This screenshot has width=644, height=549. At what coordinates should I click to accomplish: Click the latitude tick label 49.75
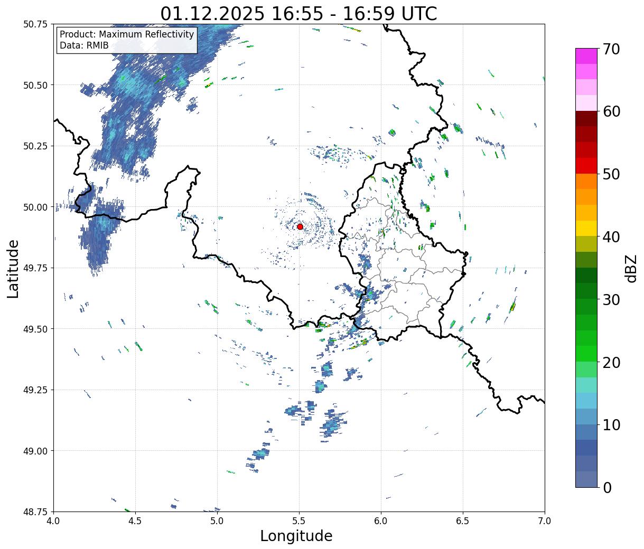[35, 268]
